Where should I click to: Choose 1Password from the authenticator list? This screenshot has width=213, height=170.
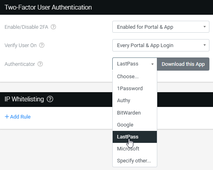coord(135,89)
